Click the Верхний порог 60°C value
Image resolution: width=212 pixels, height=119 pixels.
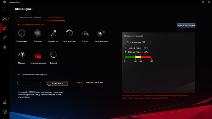(146, 52)
